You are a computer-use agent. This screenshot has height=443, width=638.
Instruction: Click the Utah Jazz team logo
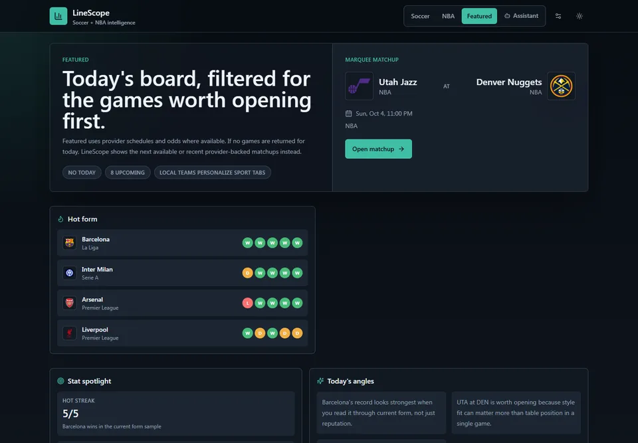359,86
